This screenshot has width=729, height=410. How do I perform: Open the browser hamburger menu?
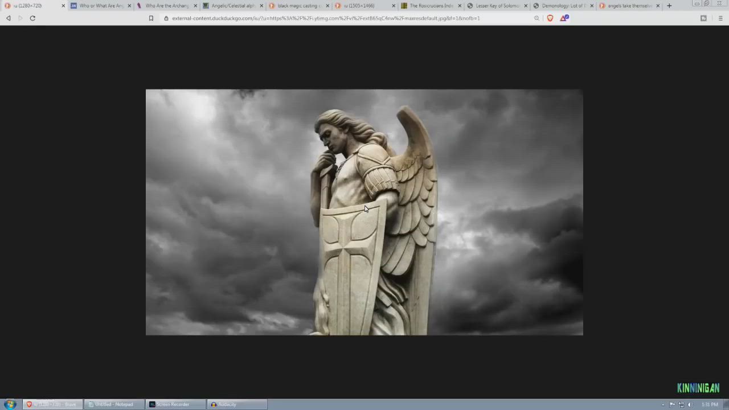720,18
